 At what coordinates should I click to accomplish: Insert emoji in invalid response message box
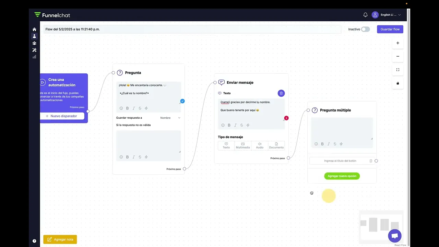(x=121, y=157)
